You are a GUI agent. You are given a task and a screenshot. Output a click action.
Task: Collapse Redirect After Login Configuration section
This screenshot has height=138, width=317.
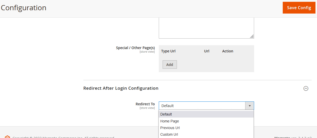point(306,88)
